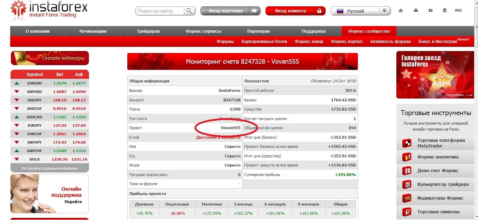Click the small lock icon in header
This screenshot has width=478, height=220.
[444, 11]
